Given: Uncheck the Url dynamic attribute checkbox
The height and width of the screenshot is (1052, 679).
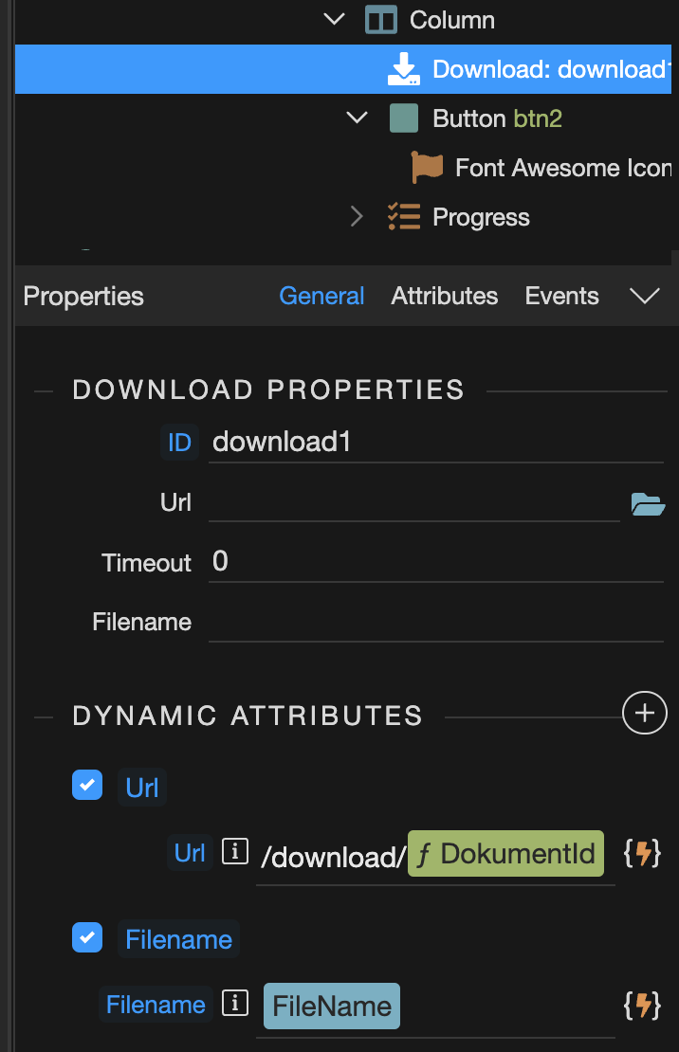Looking at the screenshot, I should pos(87,785).
